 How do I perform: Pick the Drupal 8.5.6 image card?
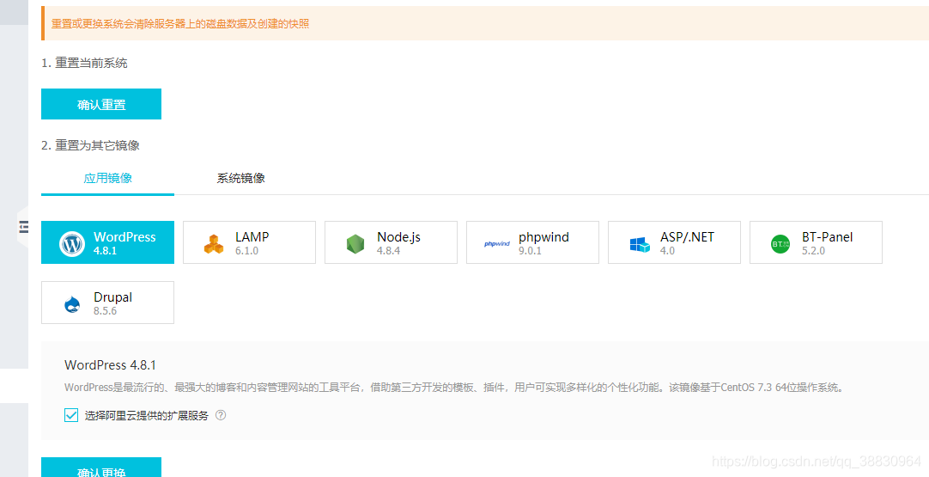[108, 303]
